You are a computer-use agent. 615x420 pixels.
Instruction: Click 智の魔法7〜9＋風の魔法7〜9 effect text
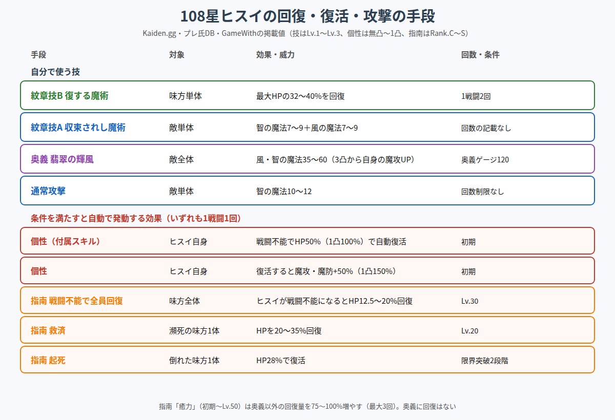(x=307, y=128)
